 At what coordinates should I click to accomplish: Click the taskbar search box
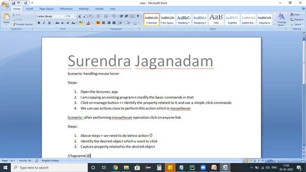(x=49, y=168)
